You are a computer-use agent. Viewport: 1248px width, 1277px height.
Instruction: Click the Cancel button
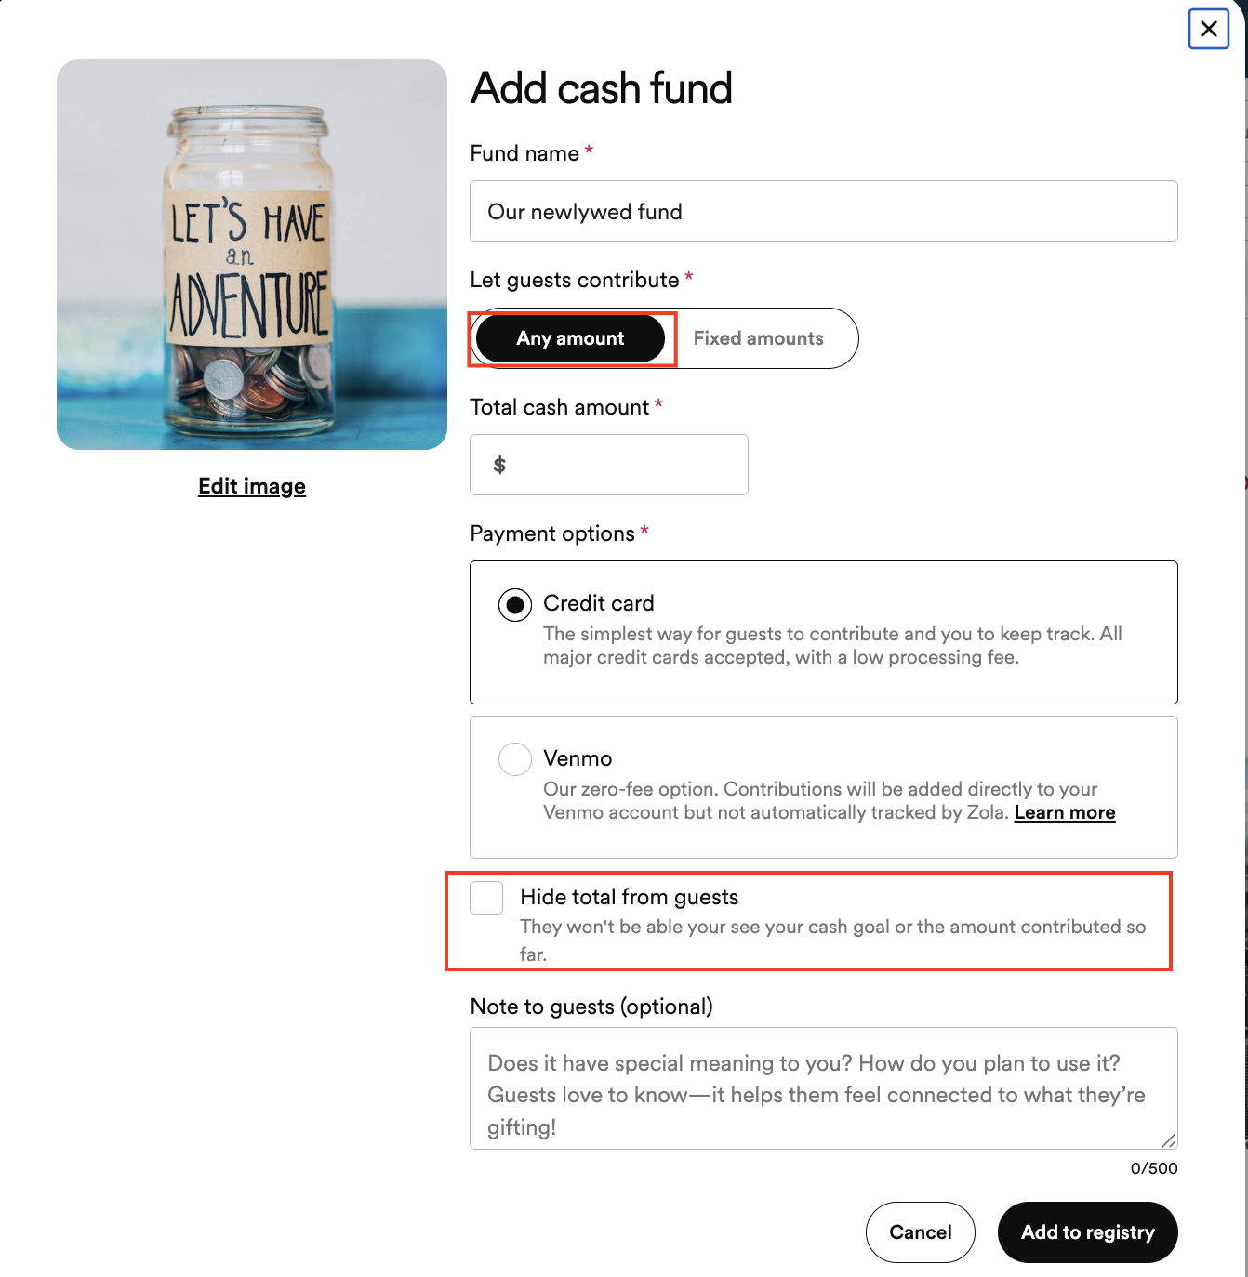pos(921,1232)
